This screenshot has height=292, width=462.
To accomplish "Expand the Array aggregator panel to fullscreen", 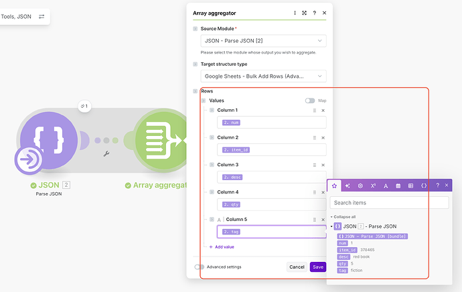I will point(305,13).
